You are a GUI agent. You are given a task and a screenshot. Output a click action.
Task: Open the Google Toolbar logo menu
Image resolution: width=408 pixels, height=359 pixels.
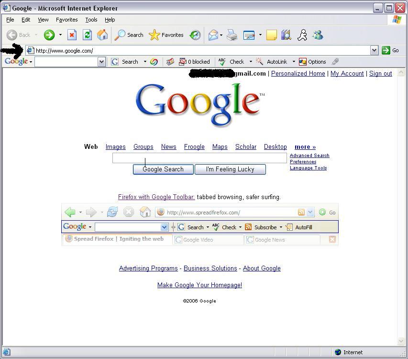pos(18,61)
